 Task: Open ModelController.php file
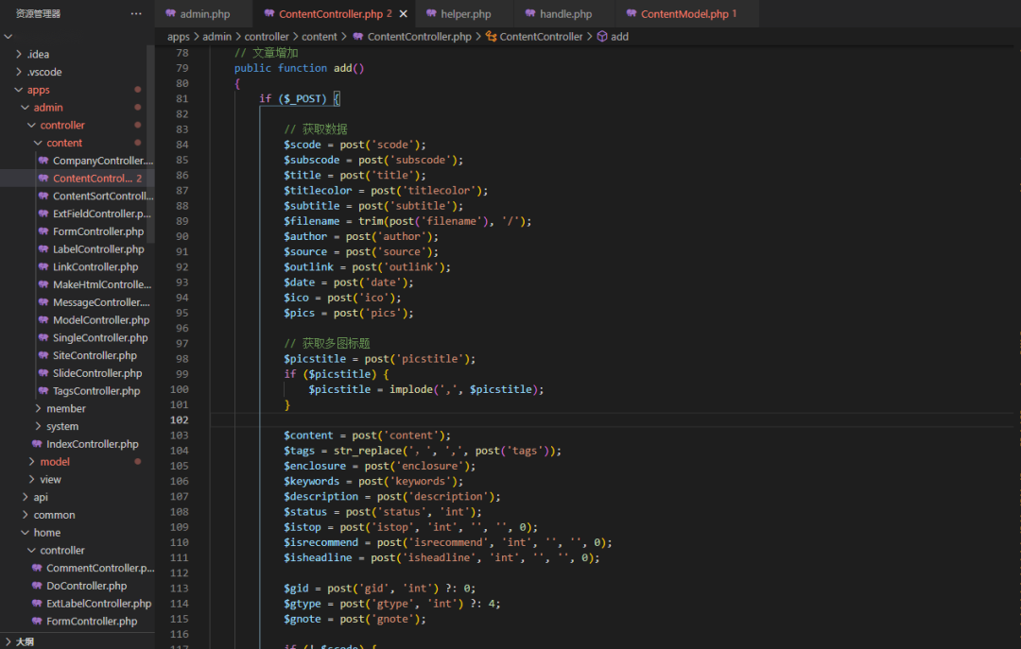tap(101, 319)
